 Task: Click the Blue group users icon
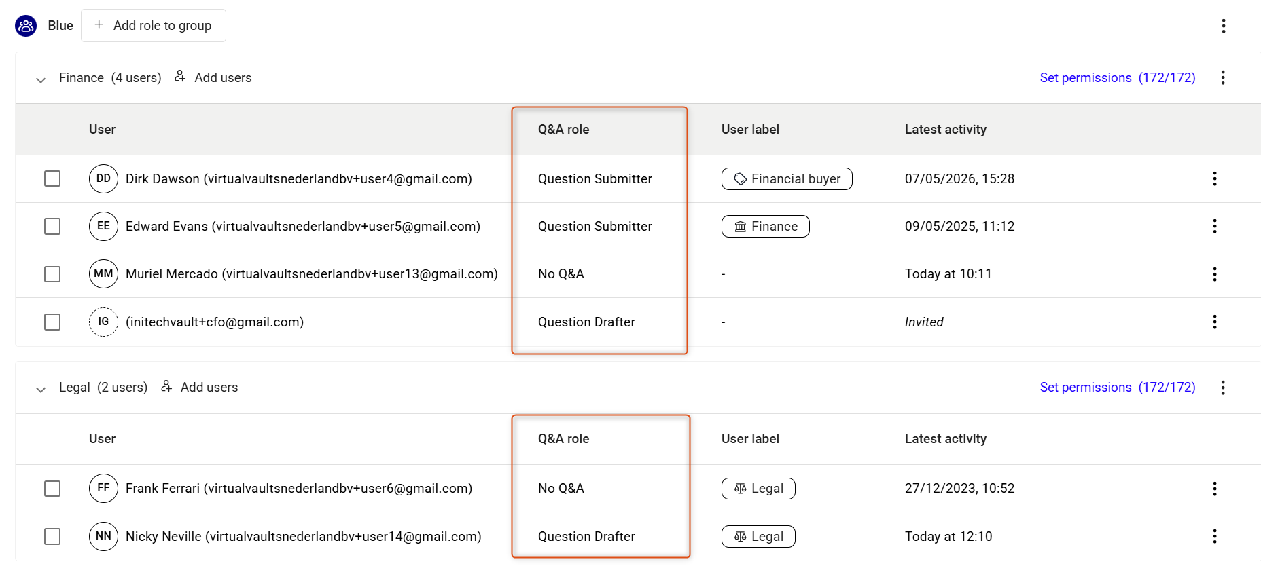pos(26,26)
